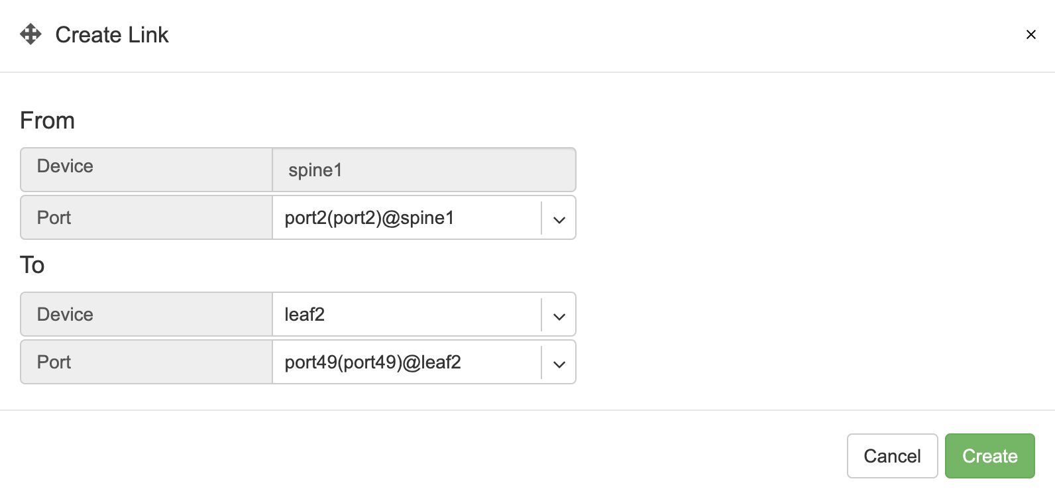The image size is (1055, 497).
Task: Cancel the link creation
Action: coord(892,456)
